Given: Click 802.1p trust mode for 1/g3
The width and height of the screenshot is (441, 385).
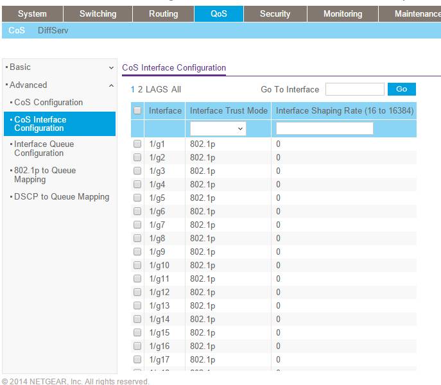Looking at the screenshot, I should coord(202,171).
